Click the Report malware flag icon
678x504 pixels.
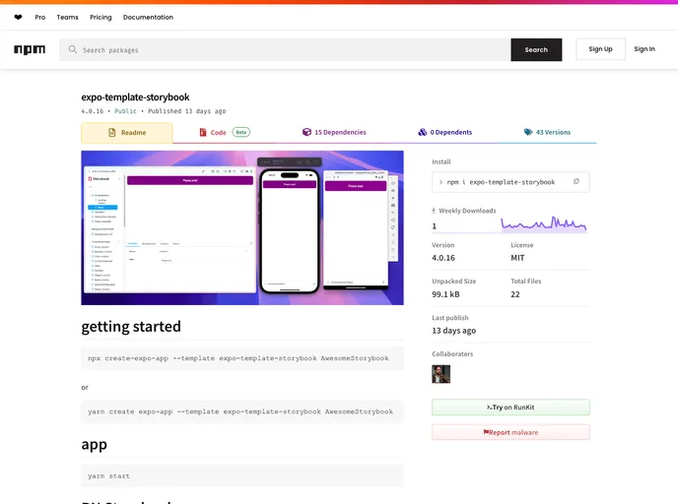coord(486,432)
